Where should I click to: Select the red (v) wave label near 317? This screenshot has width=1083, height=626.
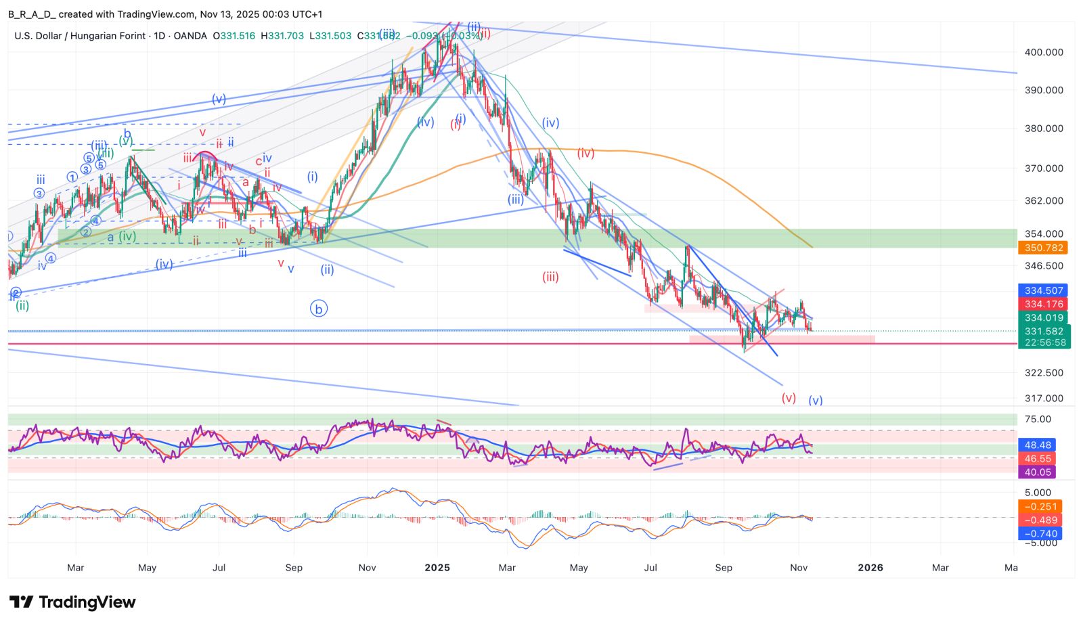(x=789, y=398)
